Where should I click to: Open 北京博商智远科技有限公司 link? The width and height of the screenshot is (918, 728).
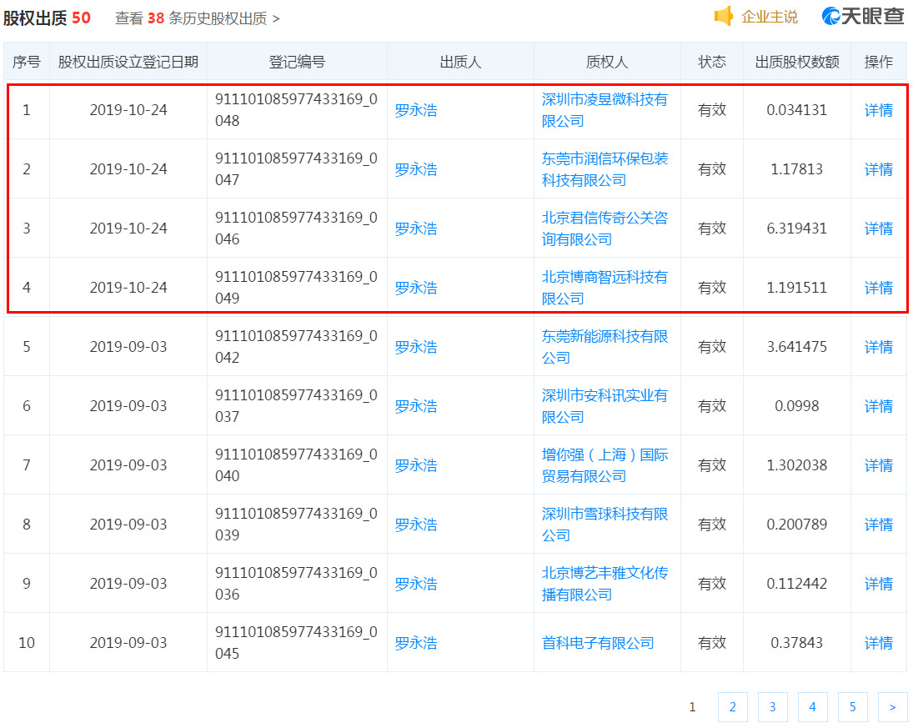[604, 288]
